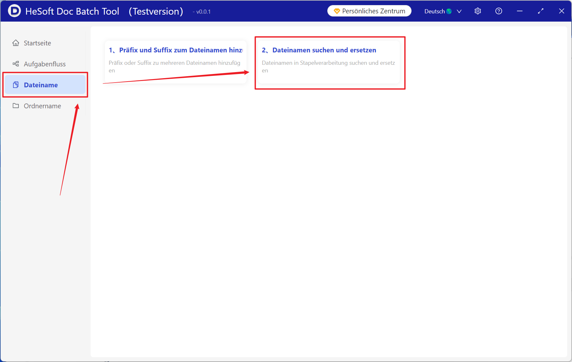Click the prefix/suffix card description text
Viewport: 572px width, 362px height.
click(x=174, y=63)
